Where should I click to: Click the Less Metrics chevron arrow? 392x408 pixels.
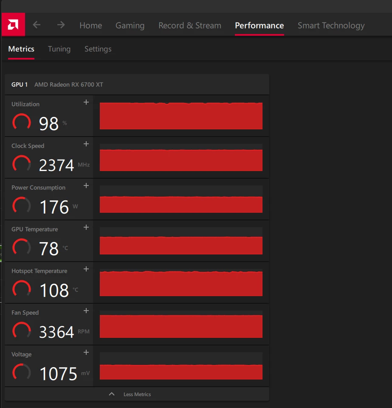tap(112, 394)
